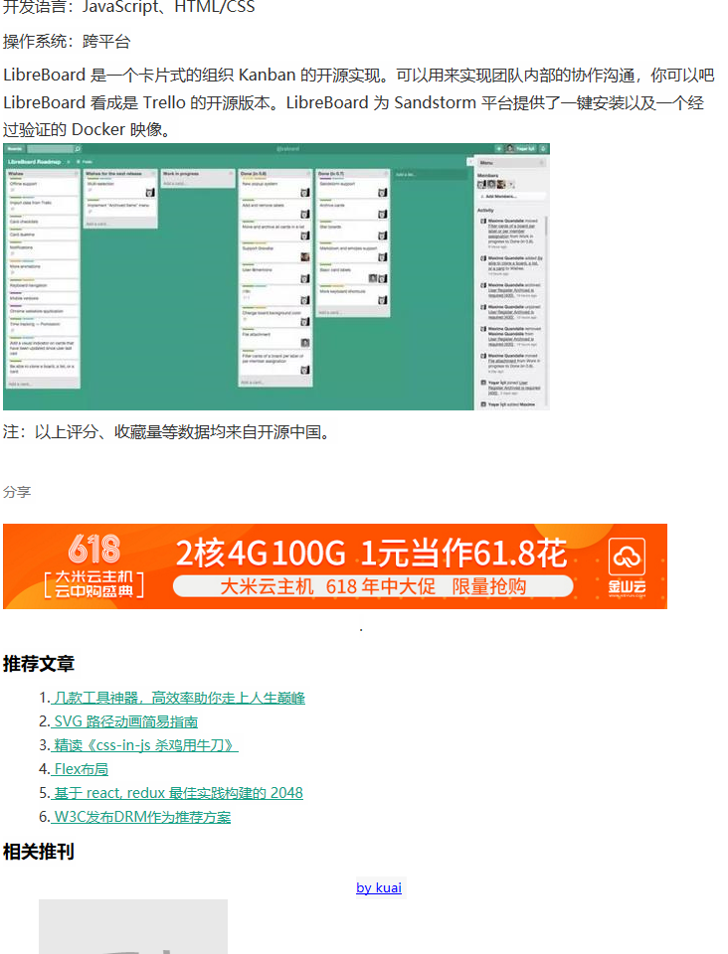Click the 金山云 cloud logo on banner
This screenshot has height=954, width=728.
[627, 566]
